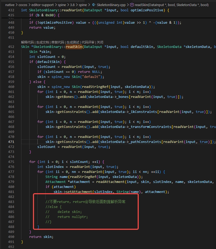Click the 解释代码 code lens link

(27, 42)
